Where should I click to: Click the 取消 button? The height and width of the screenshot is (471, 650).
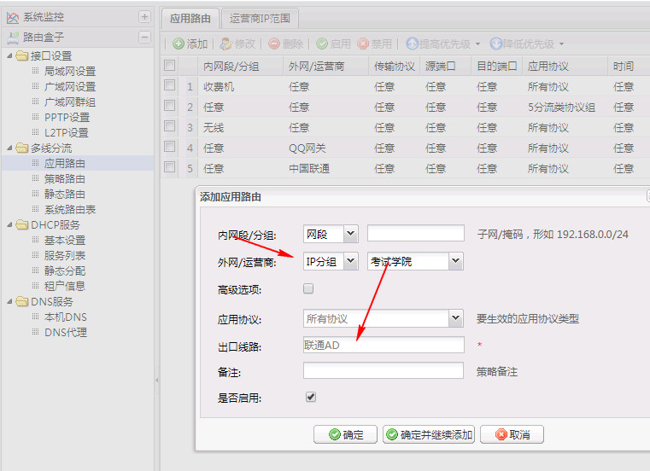pos(512,434)
